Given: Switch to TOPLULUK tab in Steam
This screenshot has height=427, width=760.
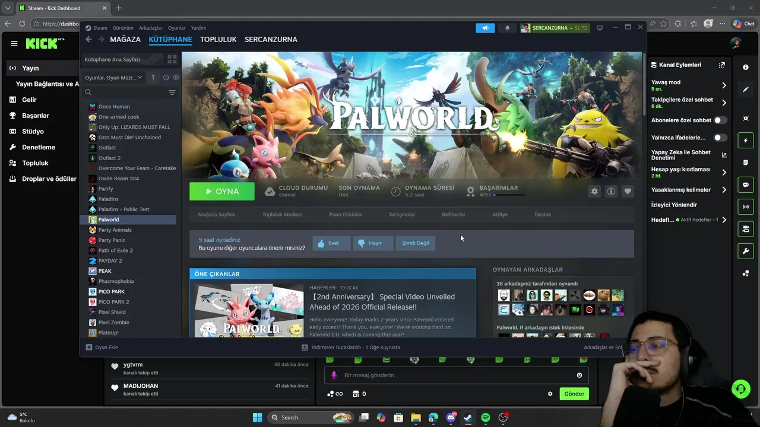Looking at the screenshot, I should [x=218, y=39].
